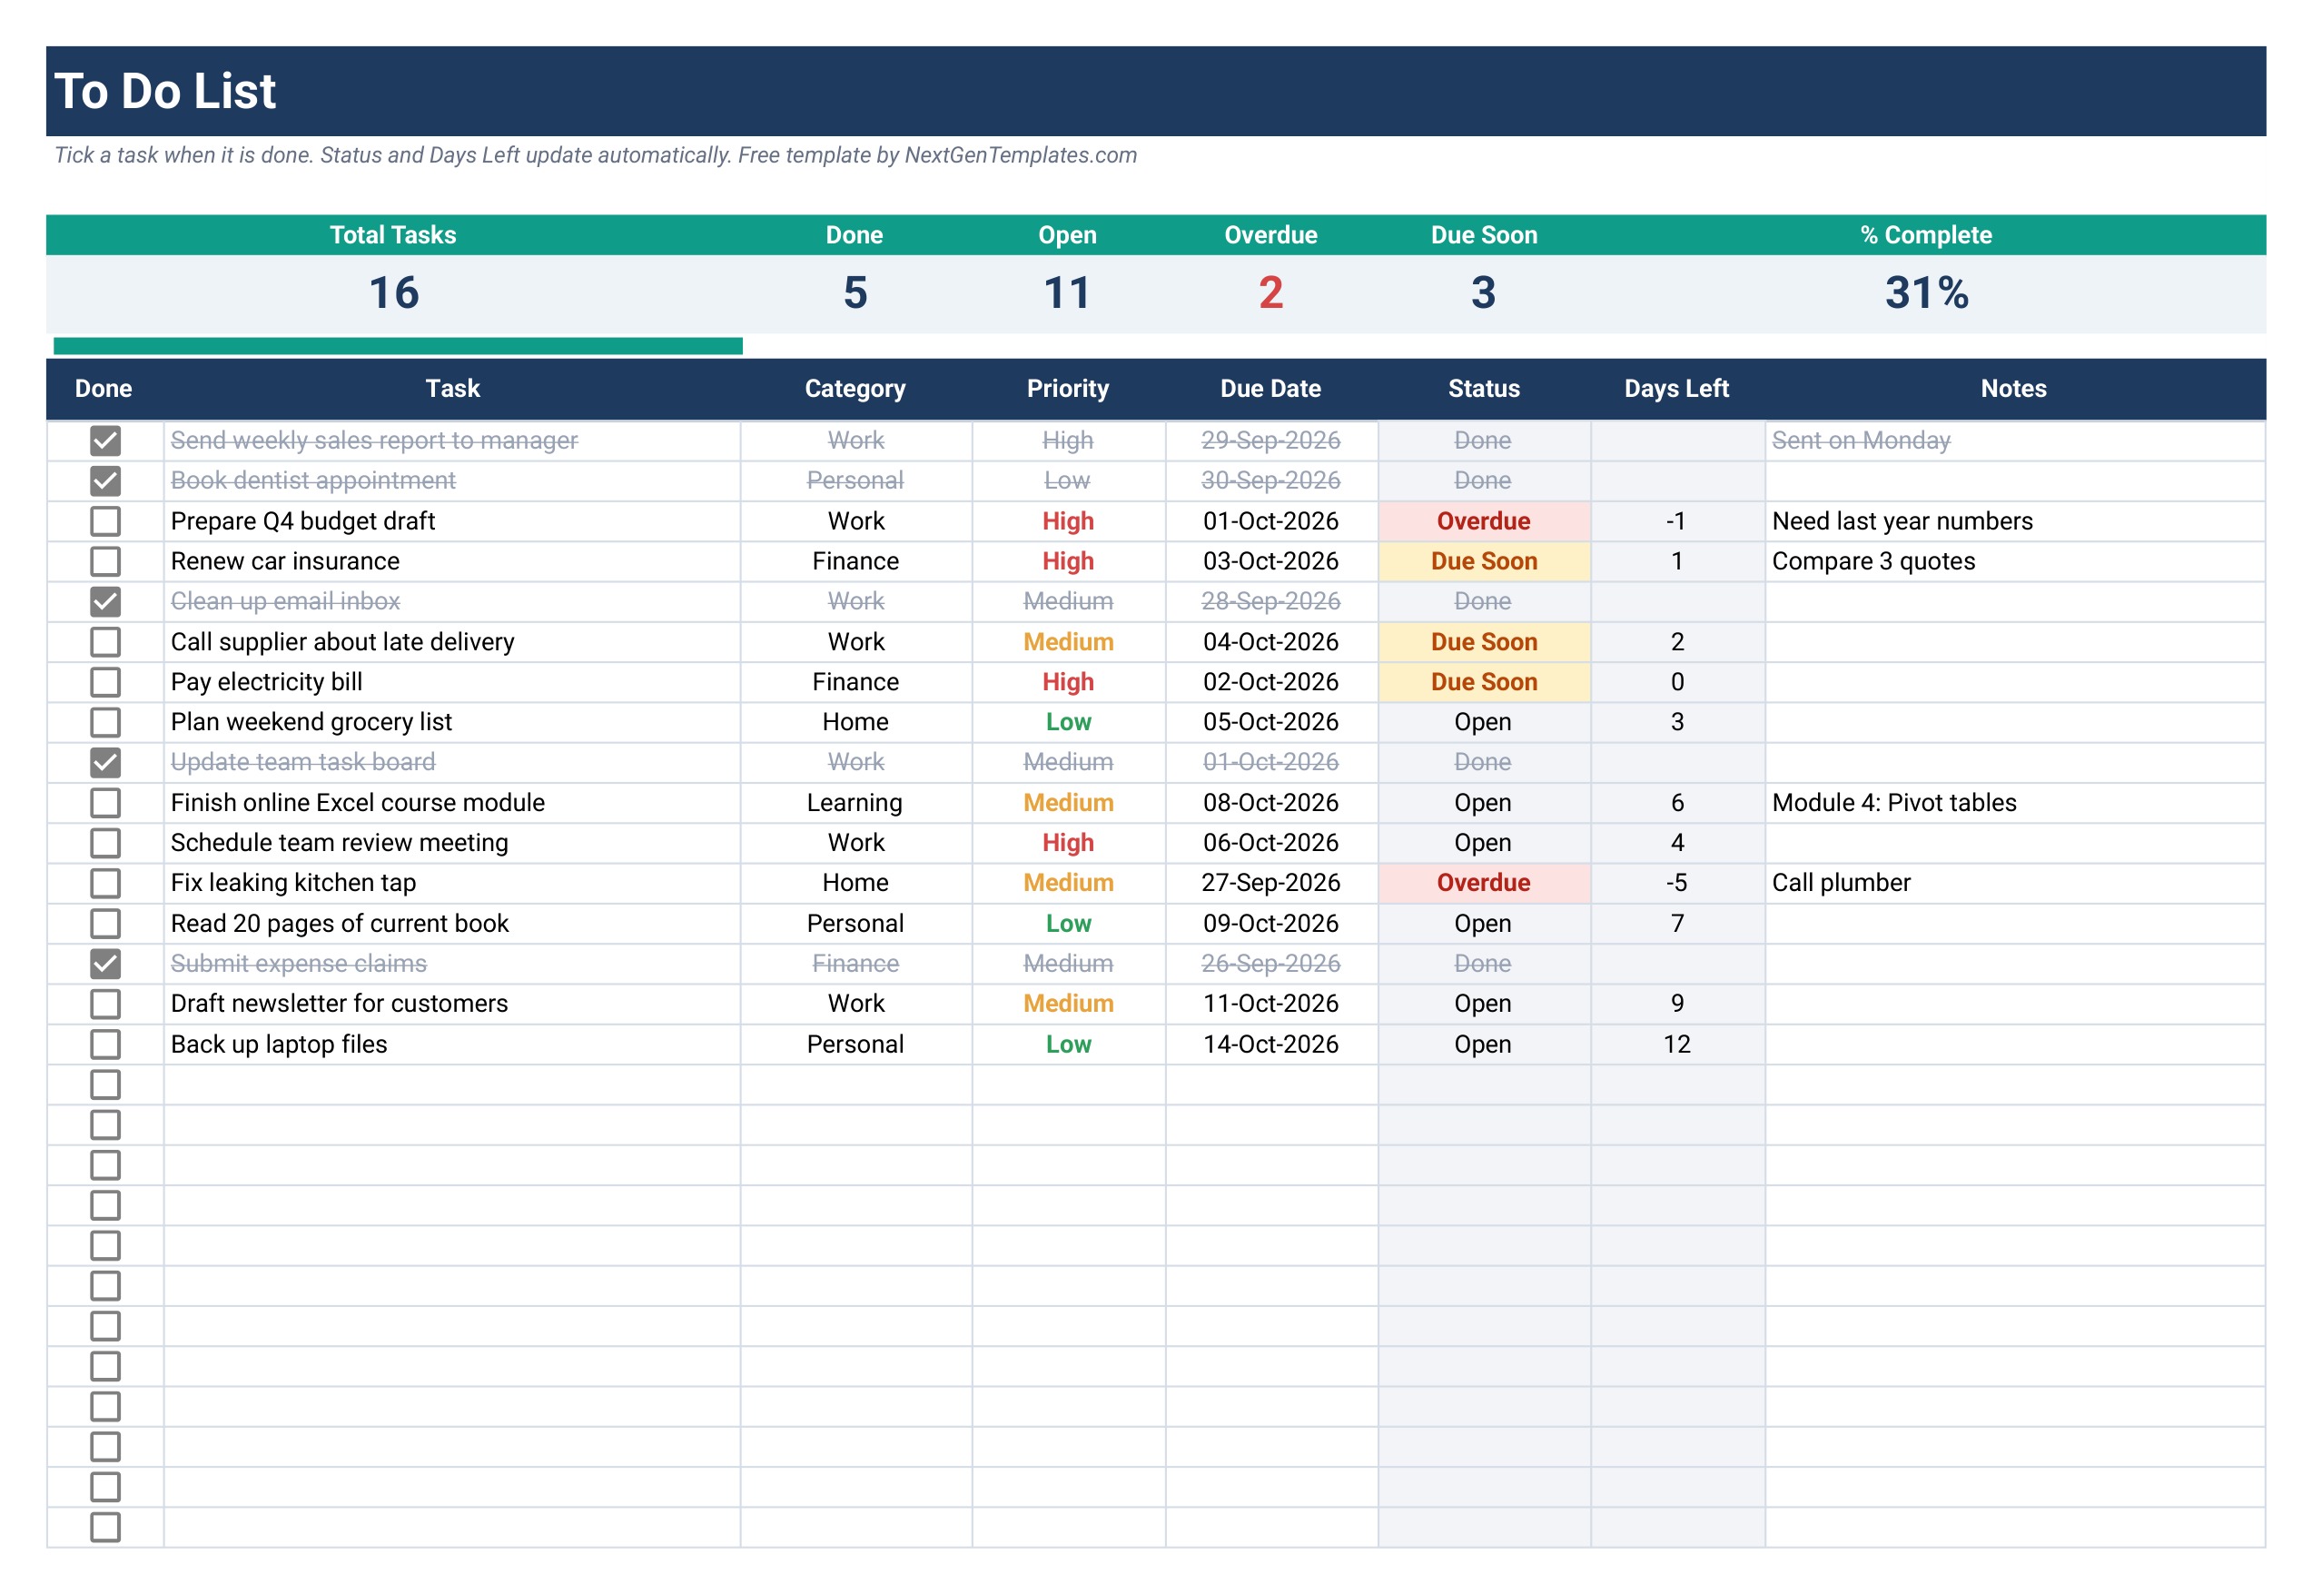Select the '14-Oct-2026' due date cell
The width and height of the screenshot is (2312, 1594).
(x=1270, y=1044)
